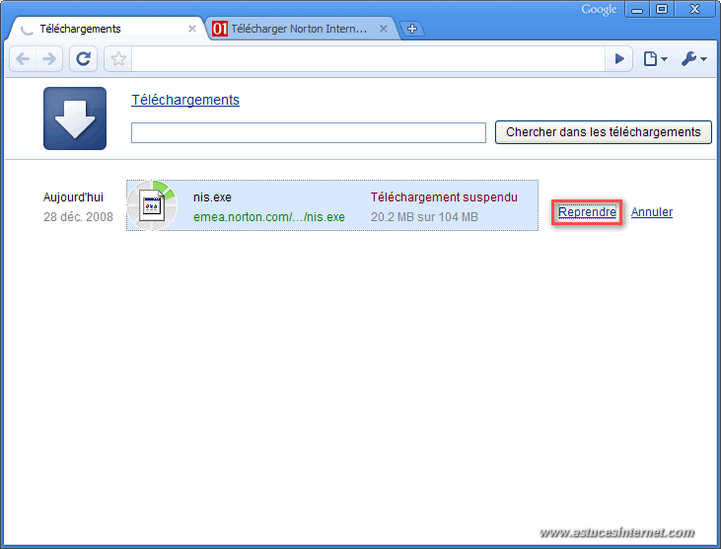Image resolution: width=721 pixels, height=549 pixels.
Task: Click the Aujourd'hui date label
Action: (73, 197)
